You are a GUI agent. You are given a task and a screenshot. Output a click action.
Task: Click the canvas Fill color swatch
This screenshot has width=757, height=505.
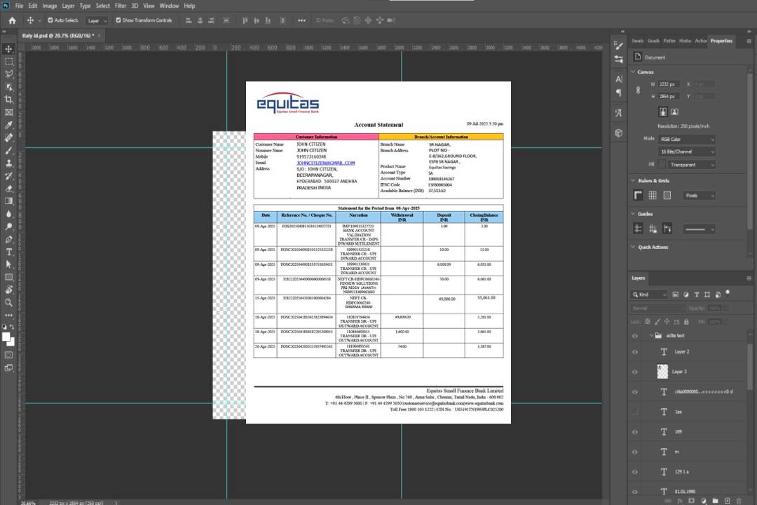click(661, 165)
